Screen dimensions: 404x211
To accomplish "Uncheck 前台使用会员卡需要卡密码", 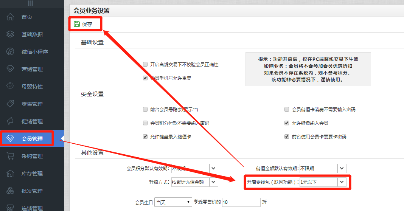I will coord(286,137).
